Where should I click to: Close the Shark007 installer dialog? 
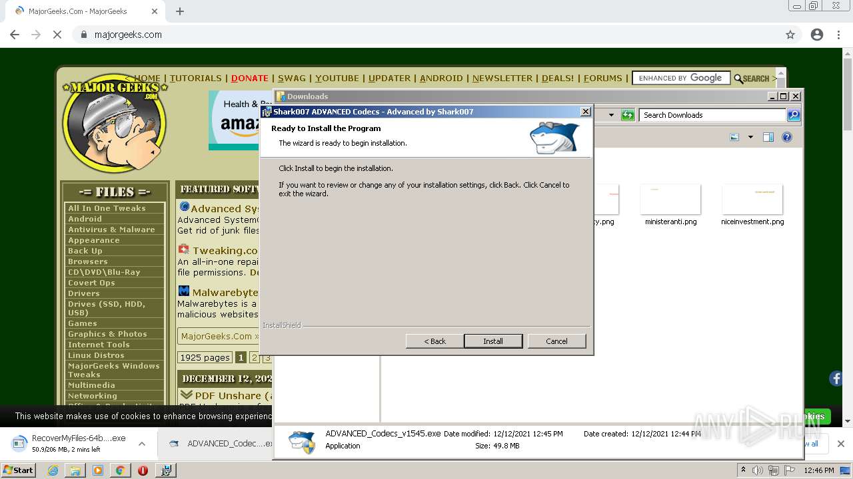tap(585, 111)
